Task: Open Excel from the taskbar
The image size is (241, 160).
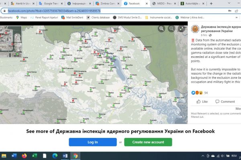Action: (35, 156)
